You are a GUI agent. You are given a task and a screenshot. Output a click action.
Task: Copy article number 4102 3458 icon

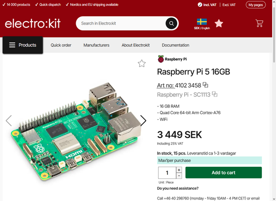(x=205, y=85)
